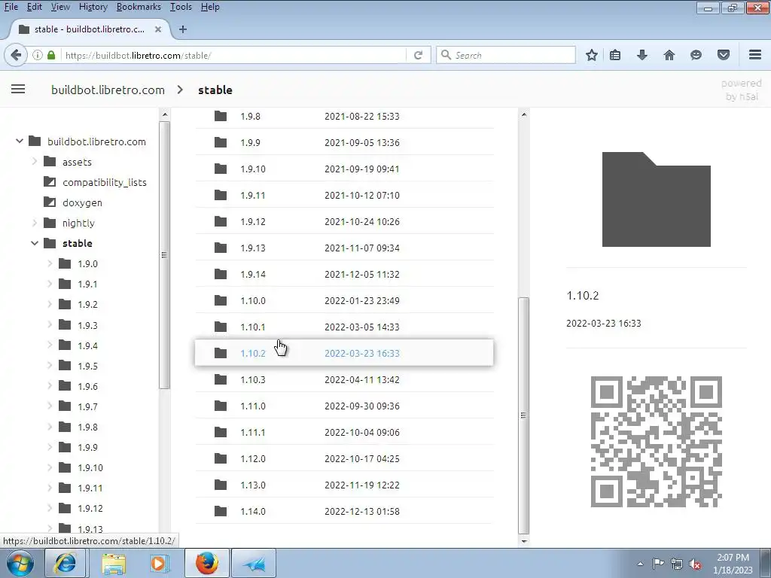
Task: Click the date 2022-12-13 01:58 in the list
Action: click(x=362, y=511)
